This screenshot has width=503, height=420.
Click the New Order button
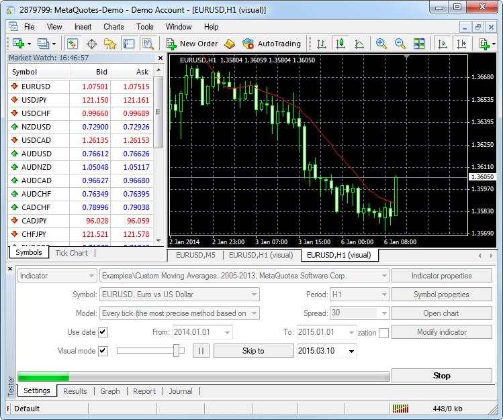click(x=192, y=44)
